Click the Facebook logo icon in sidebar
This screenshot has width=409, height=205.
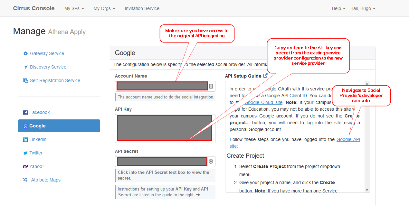25,113
